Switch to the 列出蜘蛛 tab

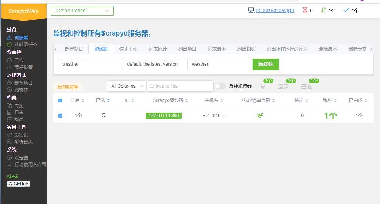click(x=247, y=49)
